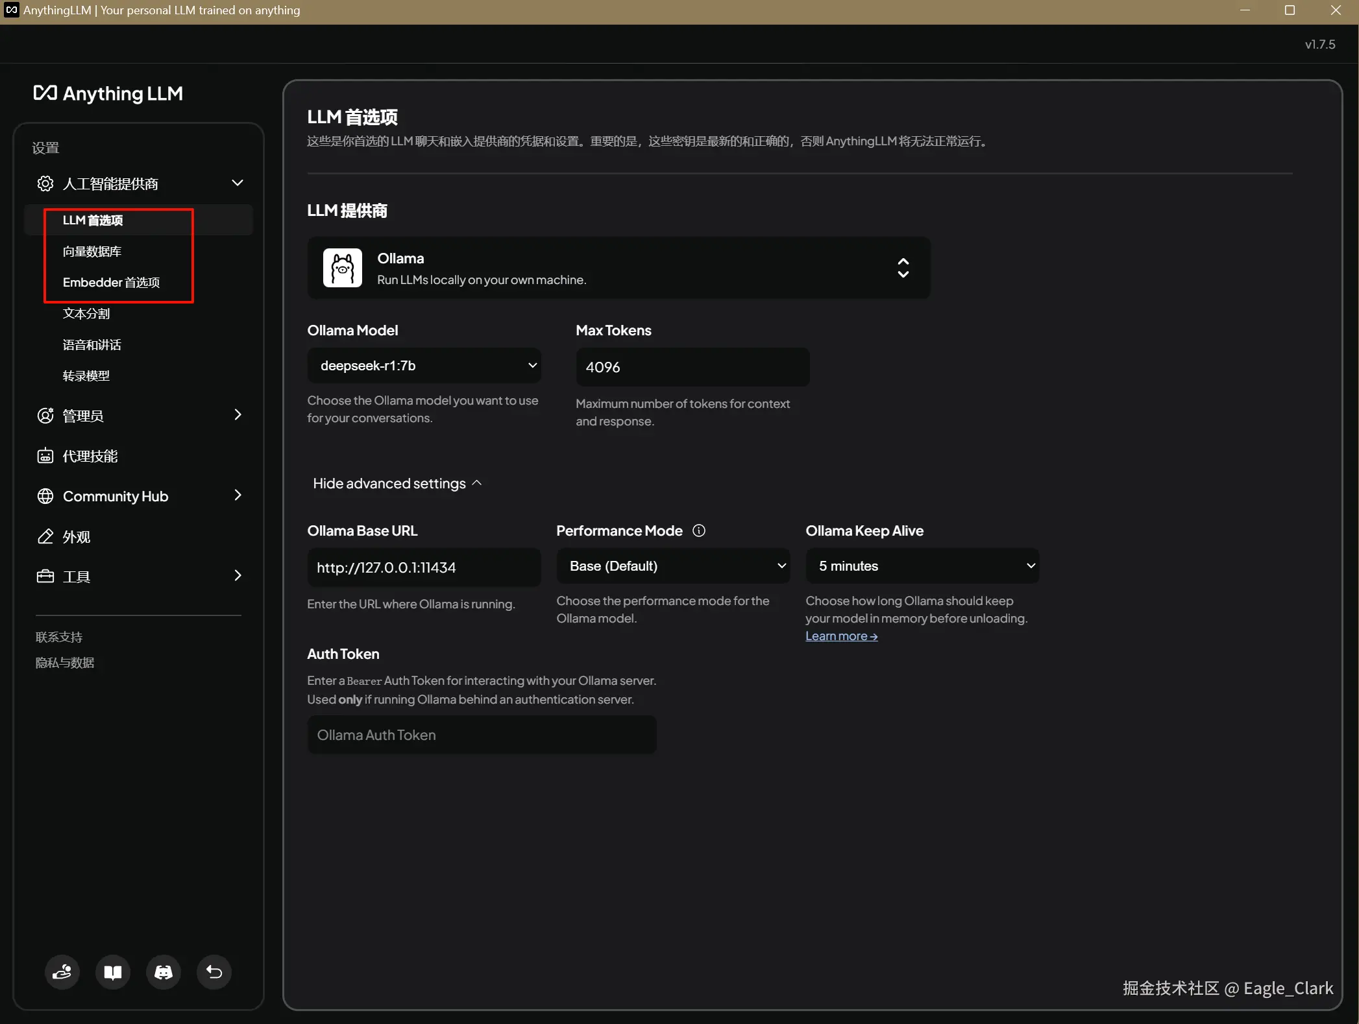Viewport: 1359px width, 1024px height.
Task: Click the Ollama llama logo icon
Action: pyautogui.click(x=342, y=268)
